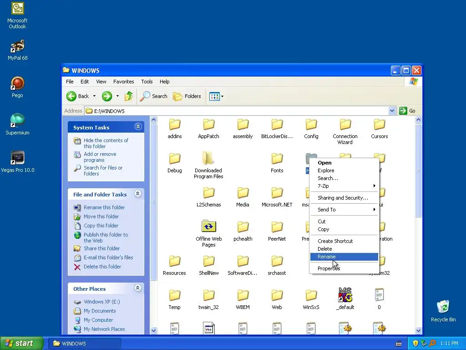Select the Downloaded Program Files folder

208,165
